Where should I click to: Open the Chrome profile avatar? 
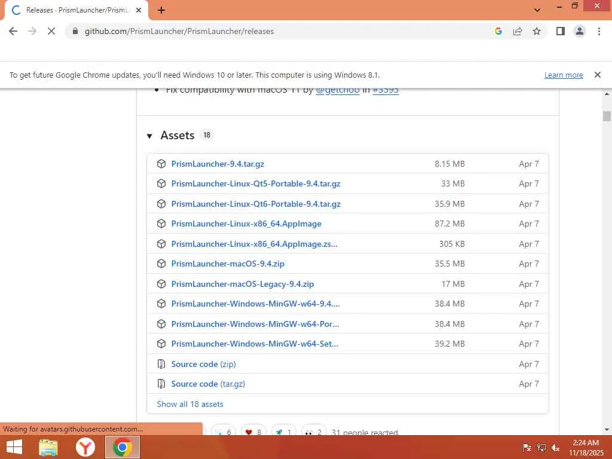click(x=580, y=31)
